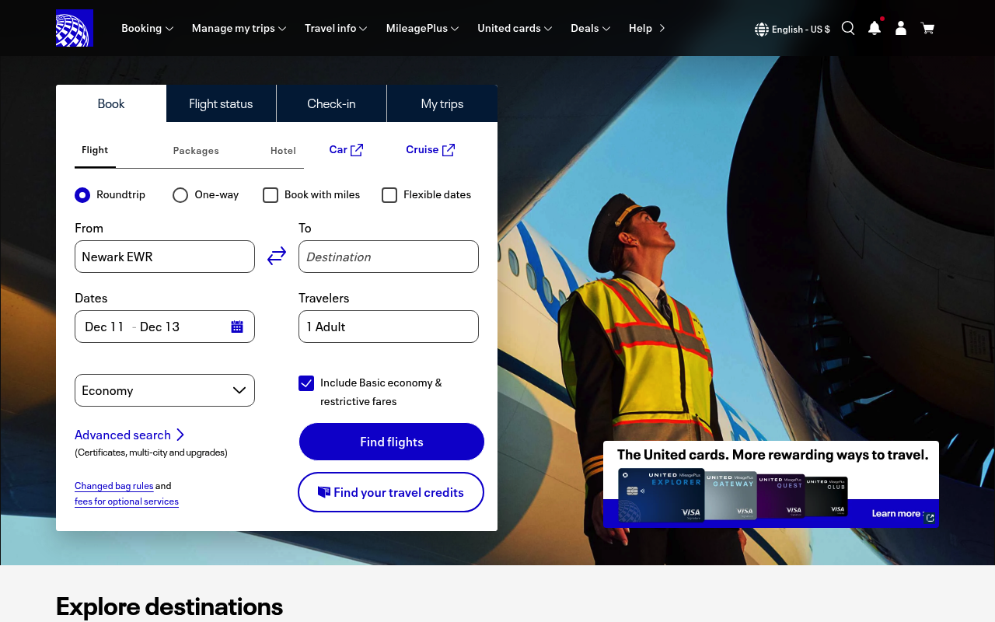Click the Find flights button
The image size is (995, 622).
pos(392,442)
